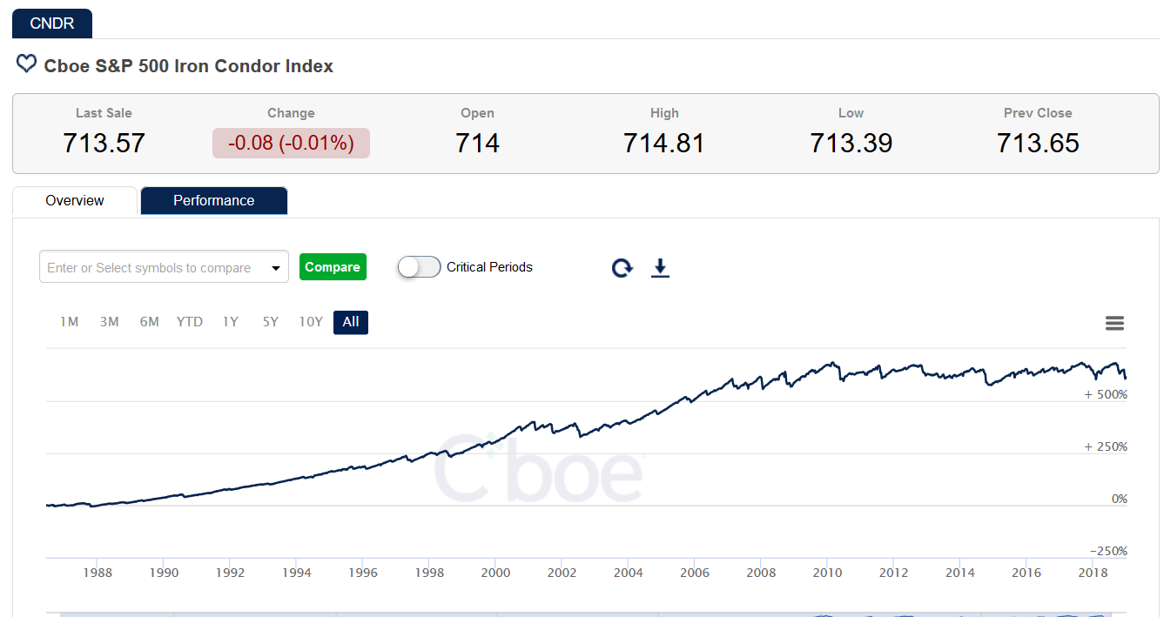This screenshot has height=617, width=1164.
Task: Switch to the Overview tab
Action: tap(73, 200)
